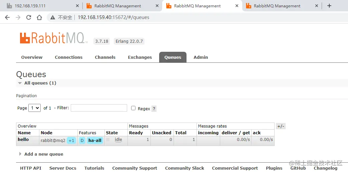Close the first RabbitMQ Management tab
This screenshot has height=172, width=348.
coord(157,6)
